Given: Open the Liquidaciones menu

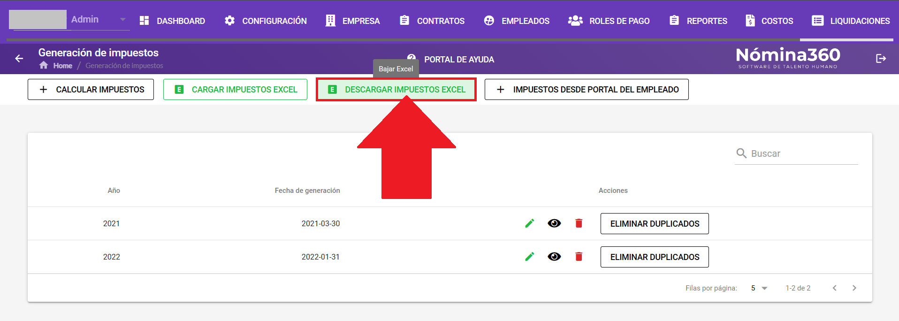Looking at the screenshot, I should point(851,21).
